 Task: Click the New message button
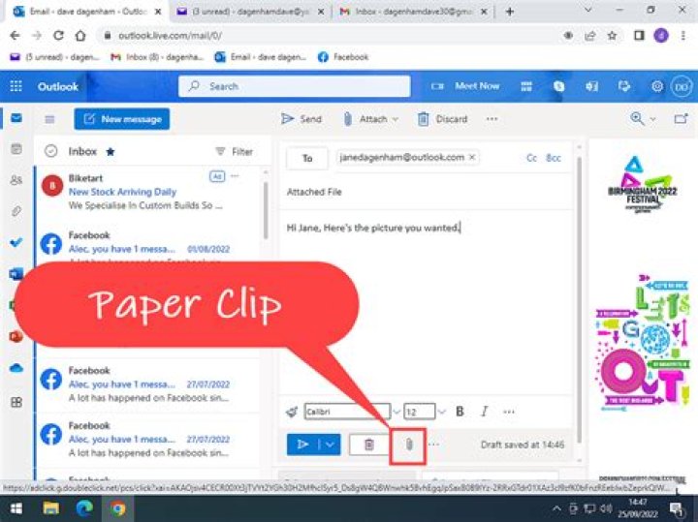[x=121, y=119]
